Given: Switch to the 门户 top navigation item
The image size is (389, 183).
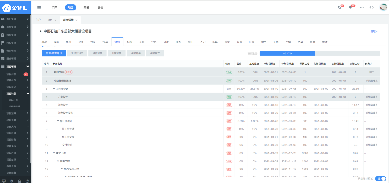Looking at the screenshot, I should click(54, 7).
